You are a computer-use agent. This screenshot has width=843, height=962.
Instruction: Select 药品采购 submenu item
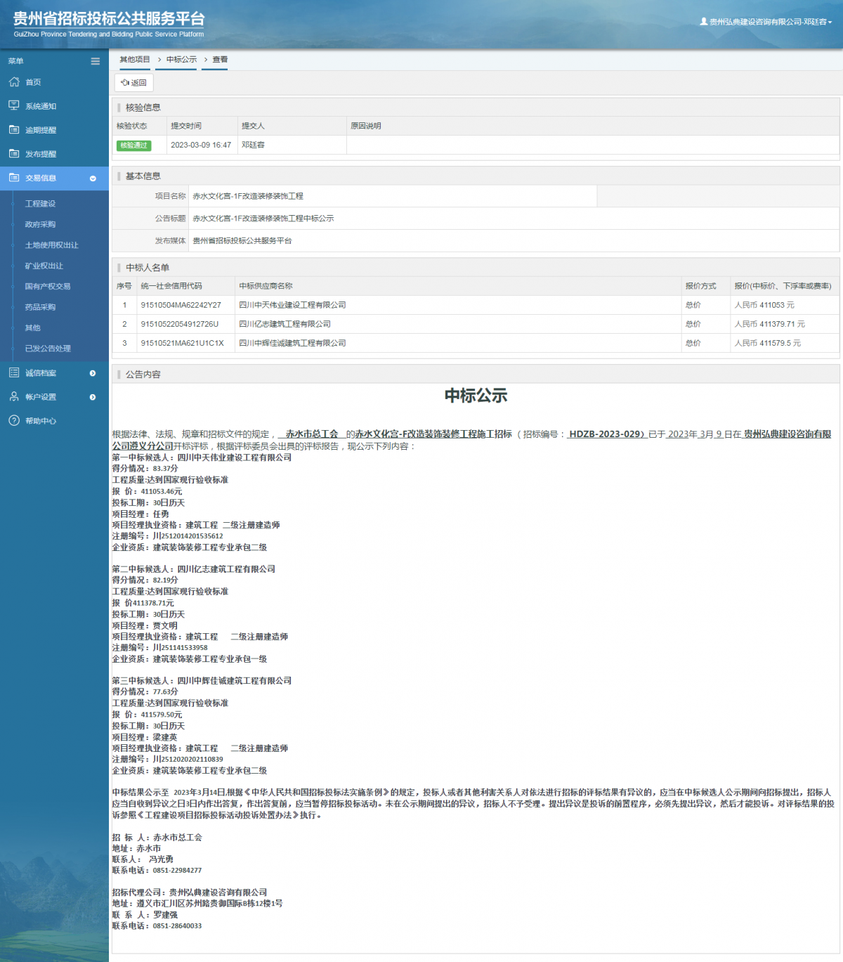40,307
